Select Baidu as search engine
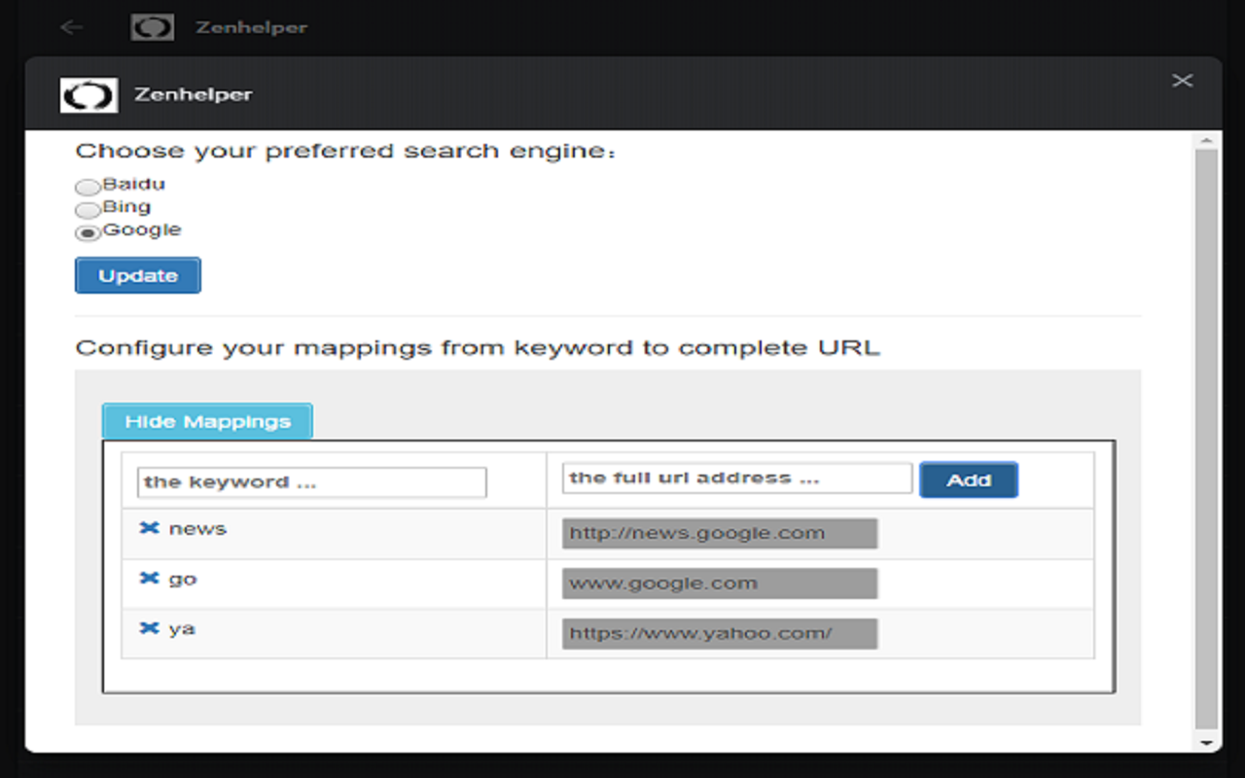The image size is (1245, 778). coord(88,187)
